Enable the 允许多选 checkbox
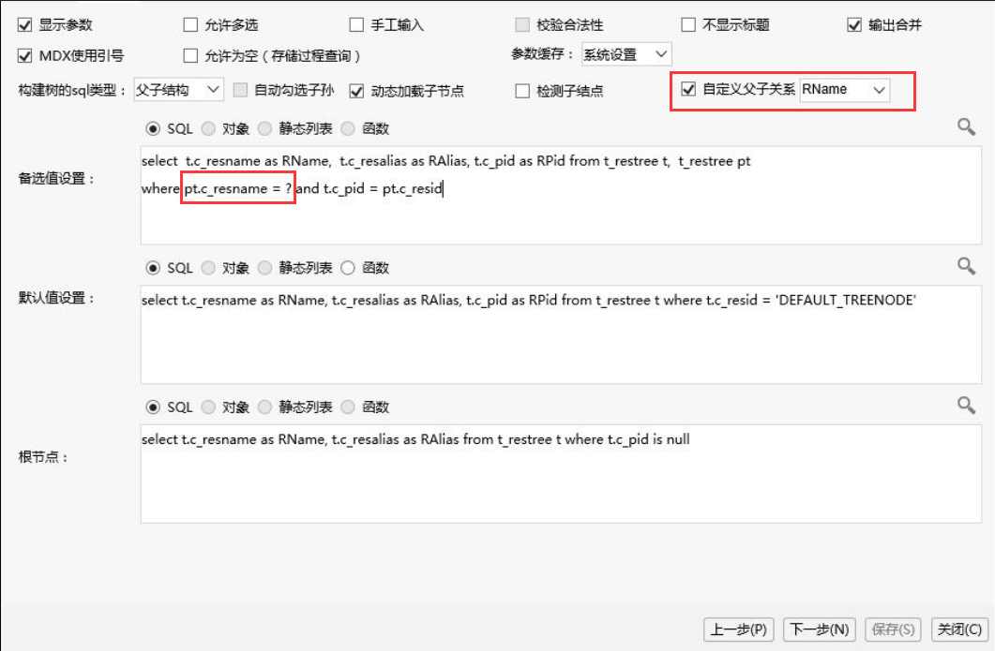The image size is (995, 651). coord(190,25)
